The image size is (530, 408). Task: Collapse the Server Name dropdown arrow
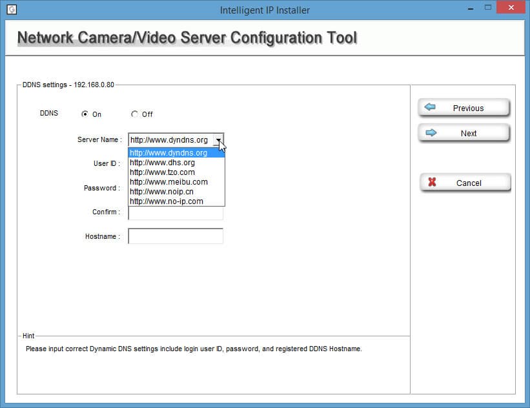(x=218, y=139)
